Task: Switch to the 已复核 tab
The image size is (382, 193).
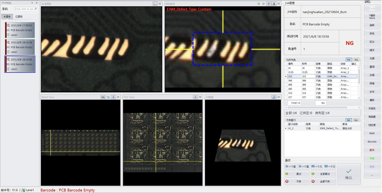Action: point(19,17)
